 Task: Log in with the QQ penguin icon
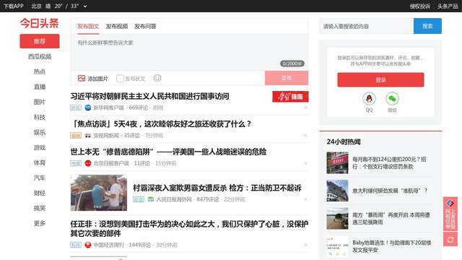(369, 98)
